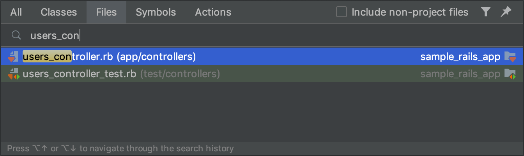Viewport: 524px width, 156px height.
Task: Enable Include non-project files checkbox
Action: tap(342, 12)
